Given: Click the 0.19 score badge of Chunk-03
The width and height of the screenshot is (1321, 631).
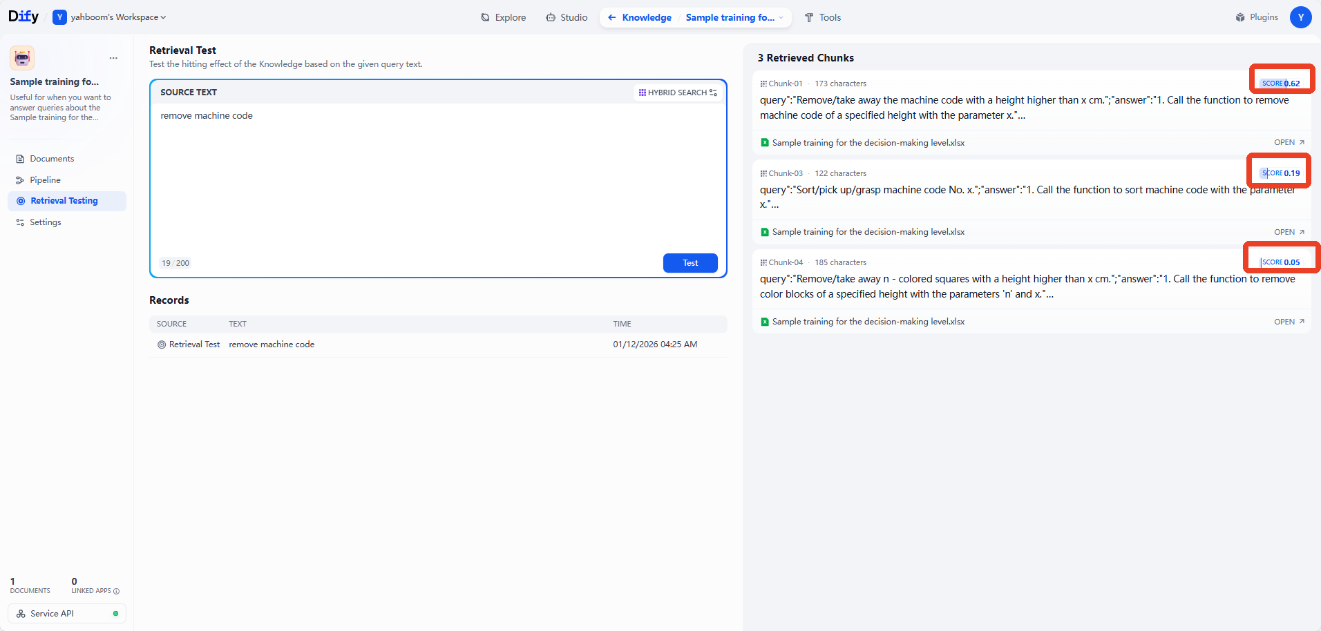Looking at the screenshot, I should click(1280, 173).
